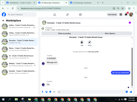The width and height of the screenshot is (137, 102).
Task: Click the listing thumbnail in chat header
Action: tap(44, 23)
